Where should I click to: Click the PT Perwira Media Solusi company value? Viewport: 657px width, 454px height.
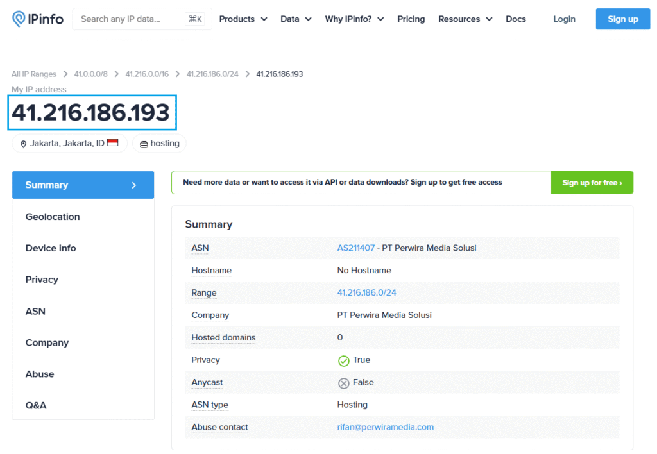coord(384,315)
